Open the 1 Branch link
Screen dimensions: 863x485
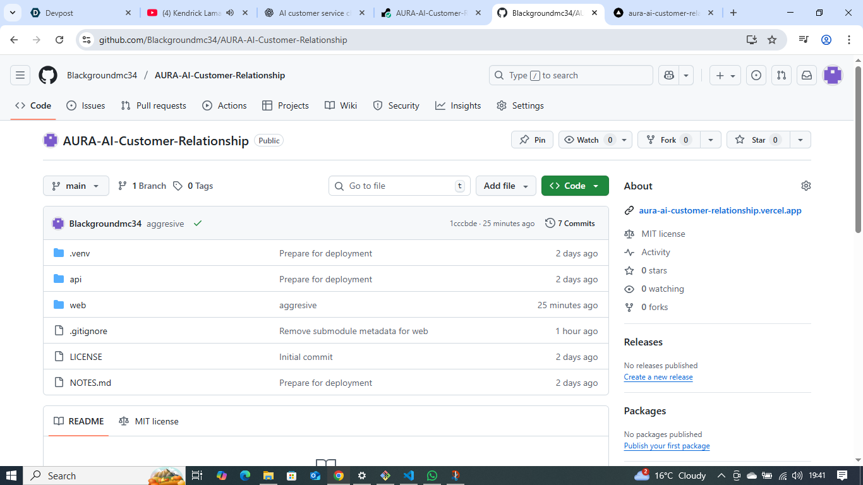142,186
